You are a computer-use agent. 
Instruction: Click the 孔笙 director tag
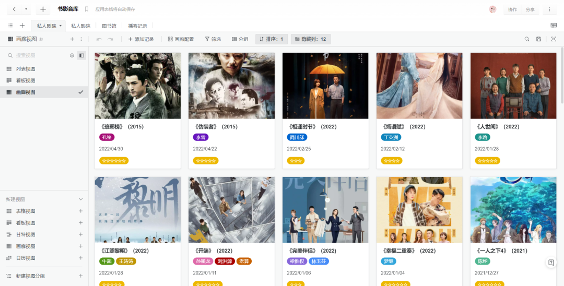point(107,137)
